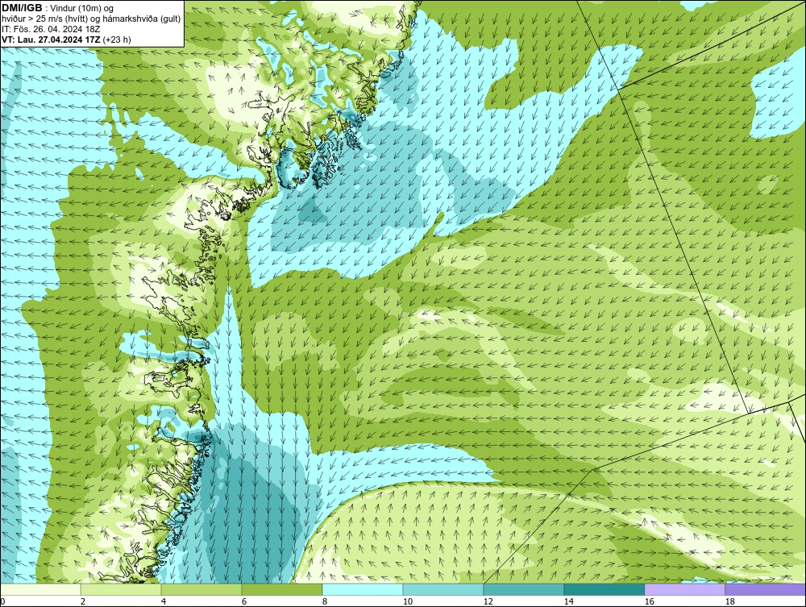Click the purple swatch above 18 m/s
The height and width of the screenshot is (607, 806).
click(766, 589)
